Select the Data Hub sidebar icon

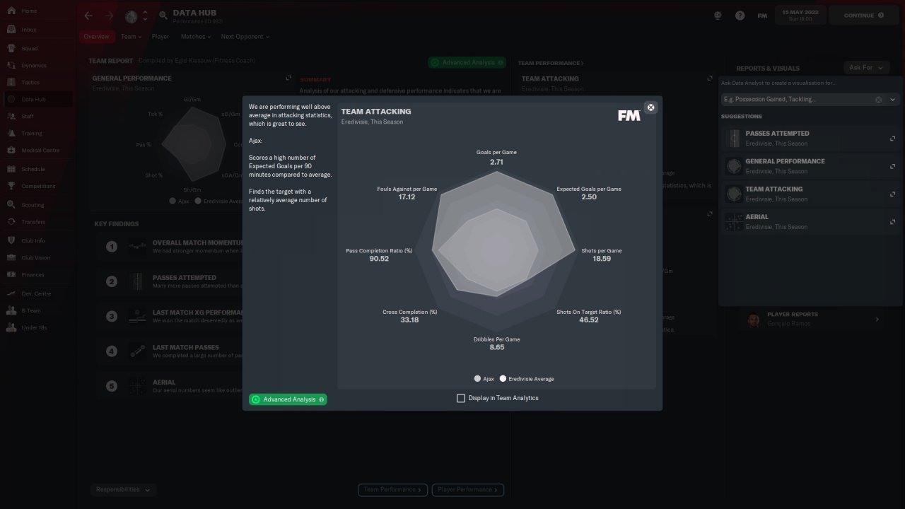(x=11, y=99)
